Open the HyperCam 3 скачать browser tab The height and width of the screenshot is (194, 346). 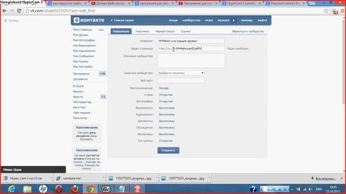pos(242,3)
